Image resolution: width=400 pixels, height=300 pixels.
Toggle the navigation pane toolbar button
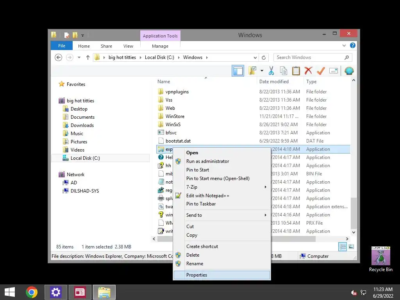238,71
